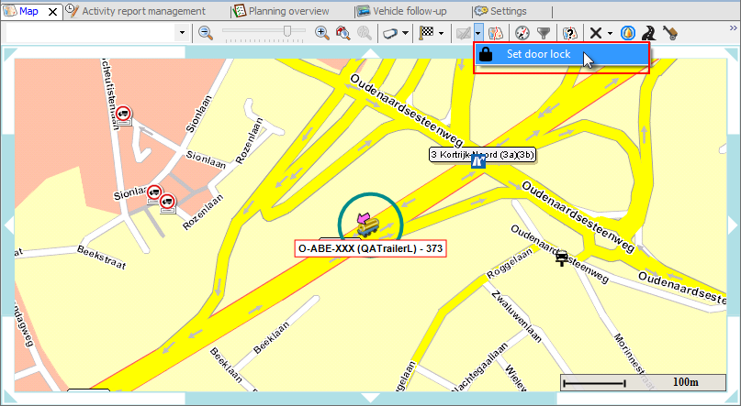Open the Vehicle follow-up tab
Image resolution: width=741 pixels, height=406 pixels.
pyautogui.click(x=410, y=11)
